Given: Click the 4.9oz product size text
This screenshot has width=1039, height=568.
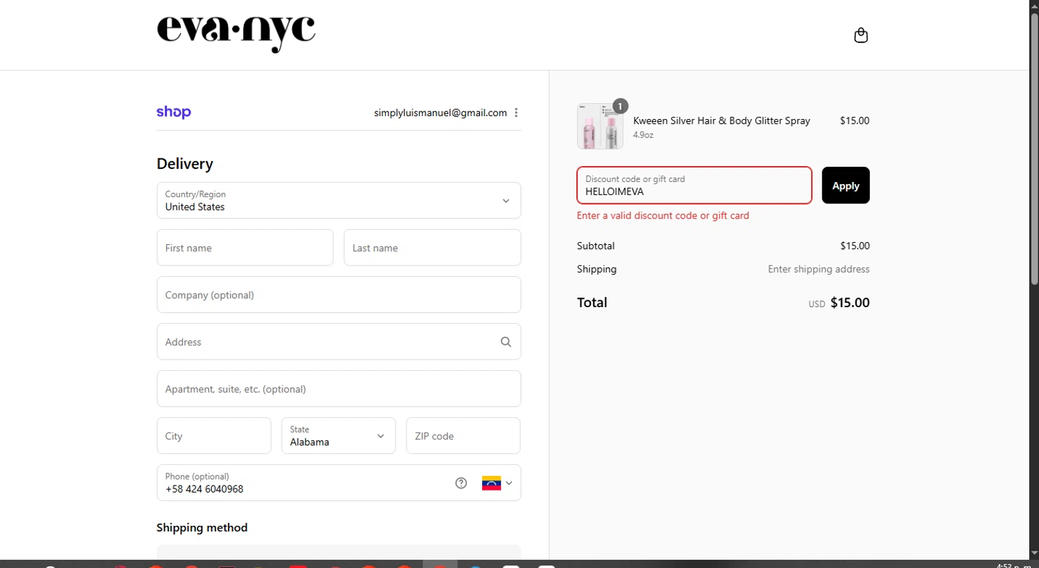Looking at the screenshot, I should 643,135.
